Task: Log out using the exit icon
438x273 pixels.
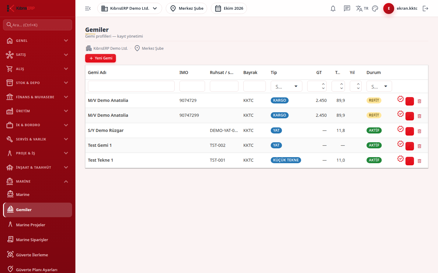Action: [426, 8]
